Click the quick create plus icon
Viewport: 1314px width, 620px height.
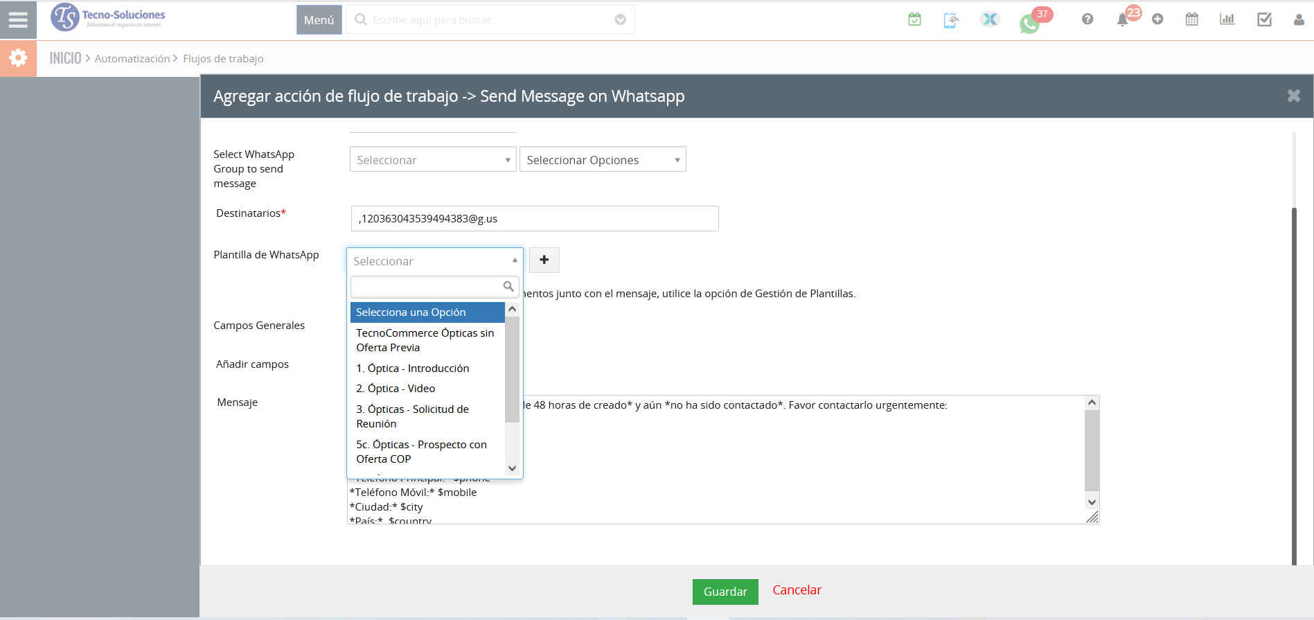1157,19
